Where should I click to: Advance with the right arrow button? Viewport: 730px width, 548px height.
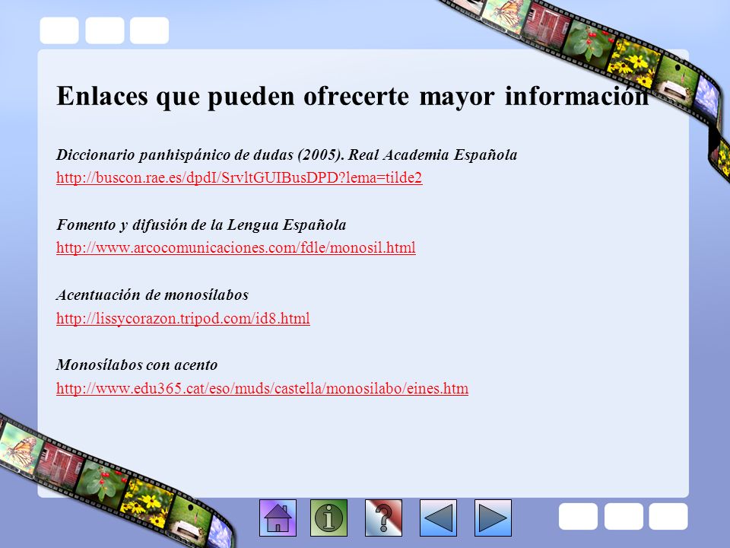click(493, 518)
